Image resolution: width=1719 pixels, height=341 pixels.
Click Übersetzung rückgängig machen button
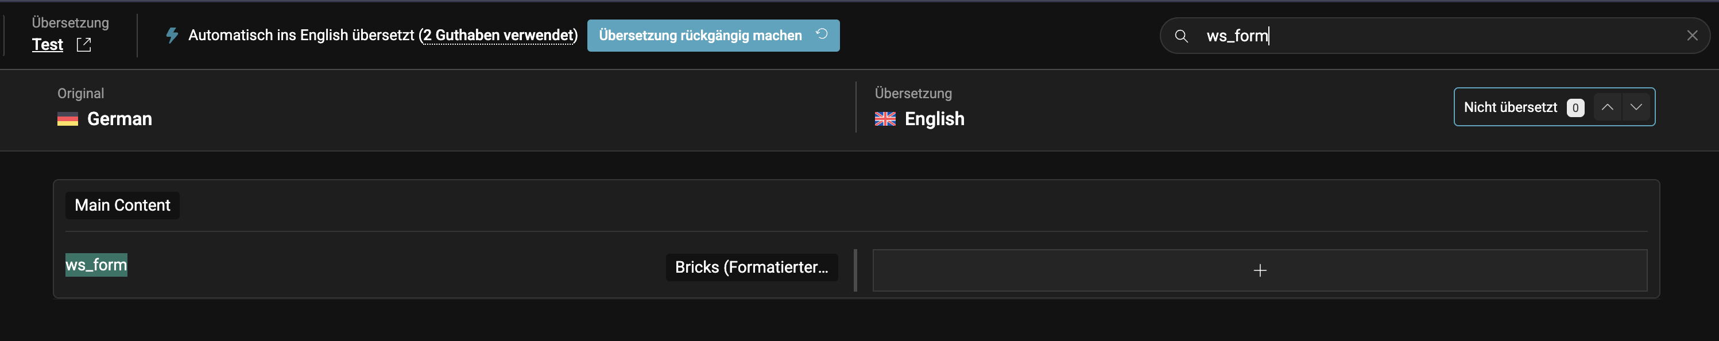(x=713, y=36)
